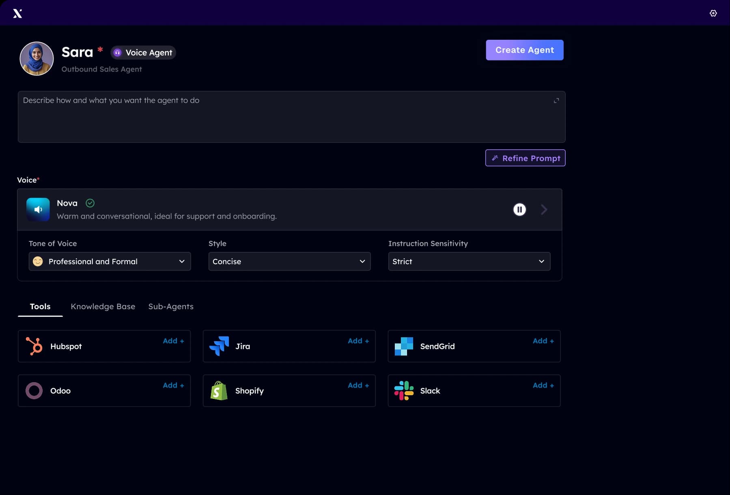Click the X logo in the top bar

pos(17,13)
